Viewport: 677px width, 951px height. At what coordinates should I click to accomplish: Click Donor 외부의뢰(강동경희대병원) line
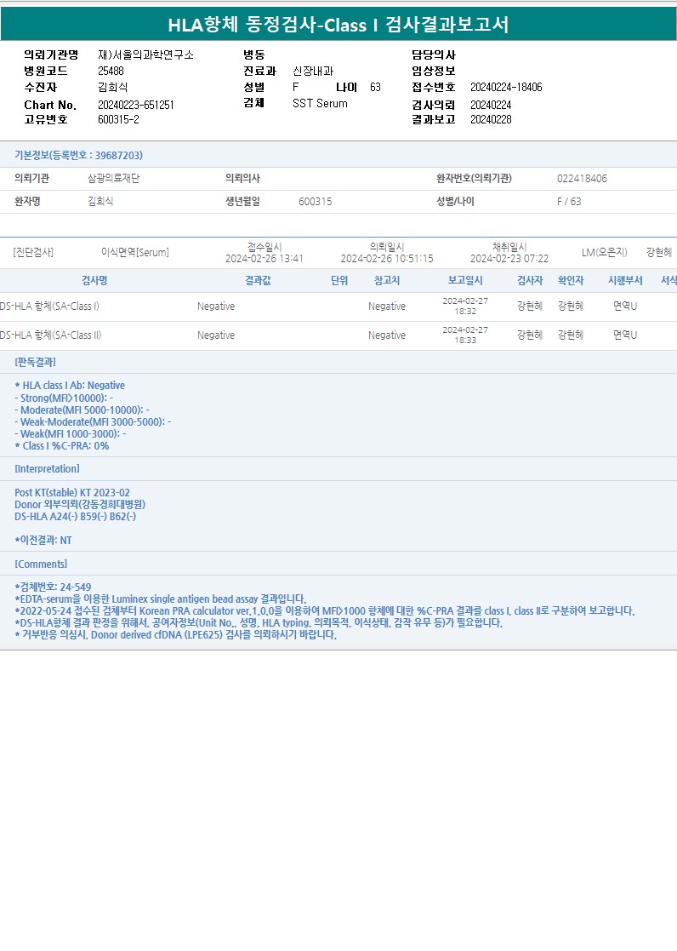tap(80, 504)
